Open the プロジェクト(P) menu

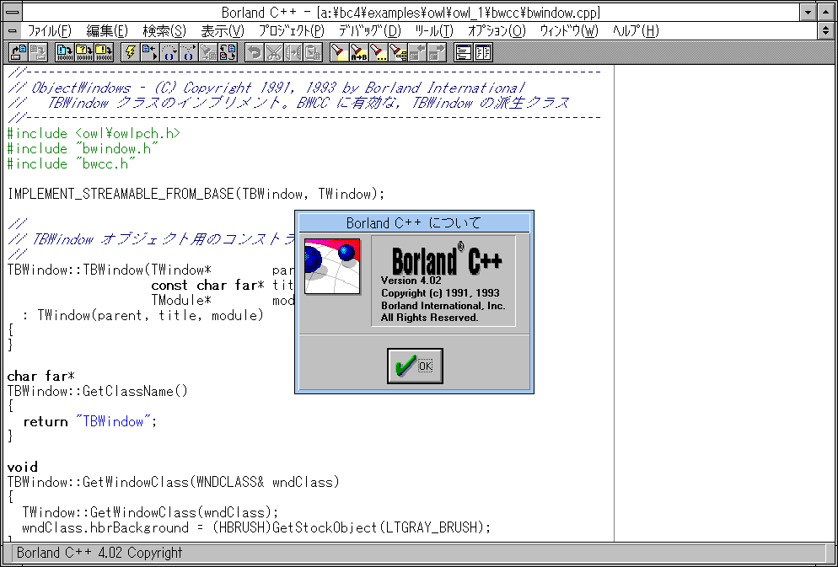291,31
